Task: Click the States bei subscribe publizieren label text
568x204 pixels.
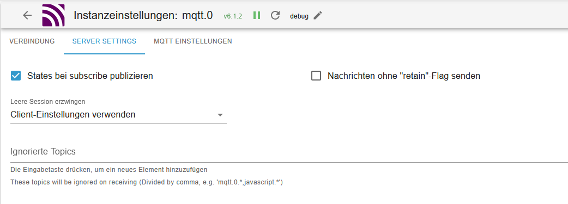Action: point(90,76)
